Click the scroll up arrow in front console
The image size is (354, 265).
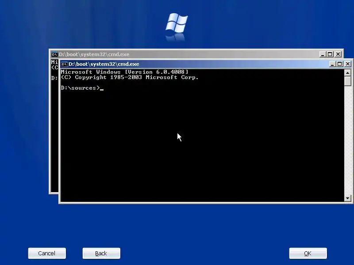pyautogui.click(x=348, y=72)
